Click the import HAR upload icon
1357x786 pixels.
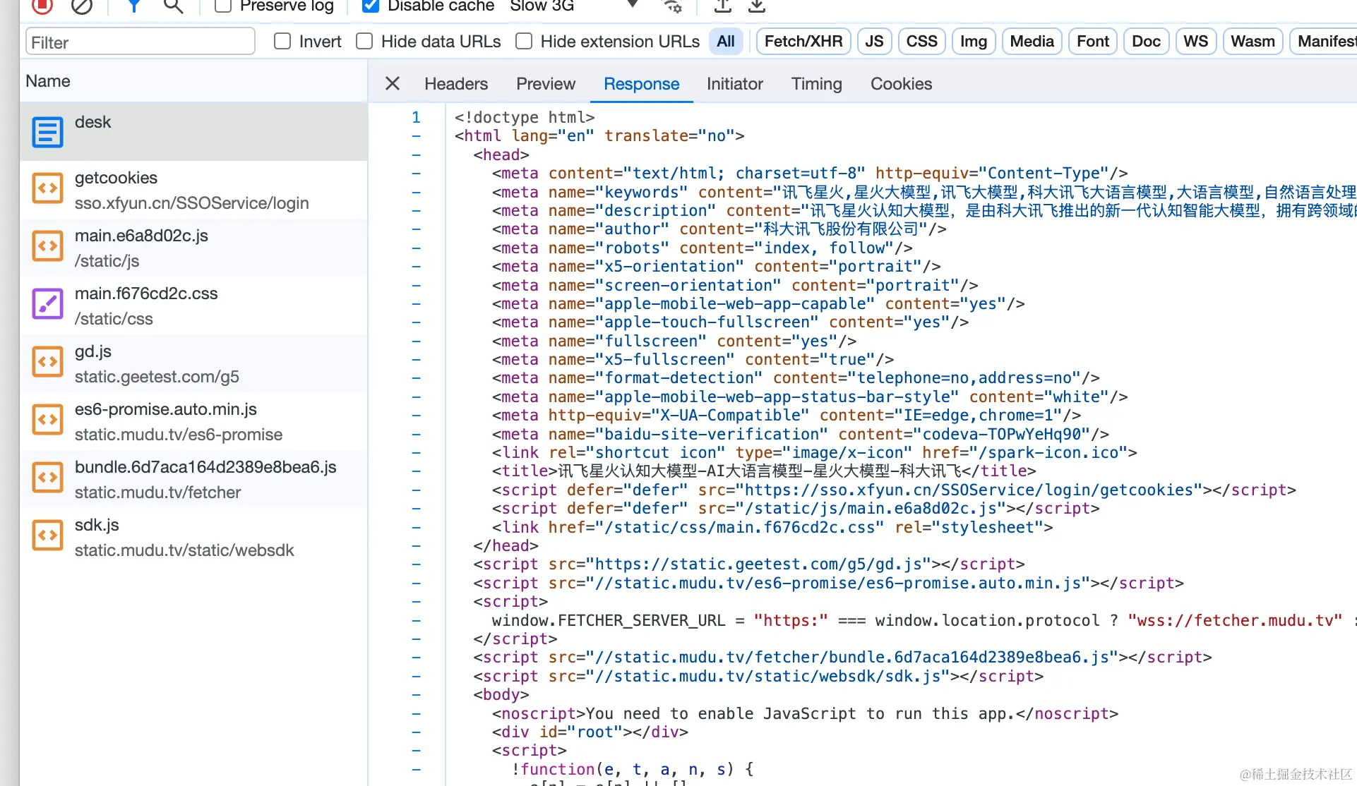[722, 6]
